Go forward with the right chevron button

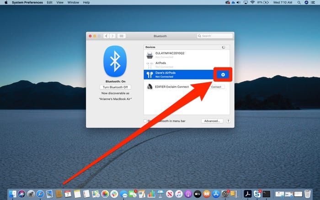pyautogui.click(x=112, y=36)
